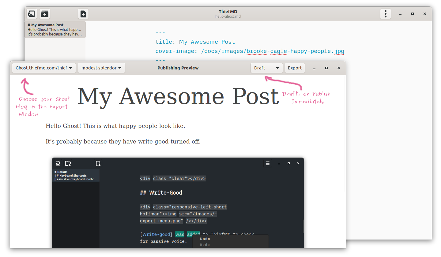
Task: Close the Publishing Preview window
Action: pyautogui.click(x=338, y=68)
